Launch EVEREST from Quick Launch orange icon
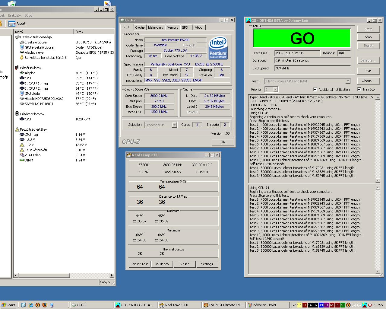Image resolution: width=386 pixels, height=309 pixels. 38,305
